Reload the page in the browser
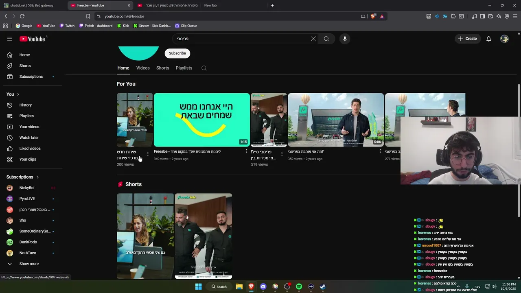This screenshot has width=521, height=293. click(x=22, y=16)
